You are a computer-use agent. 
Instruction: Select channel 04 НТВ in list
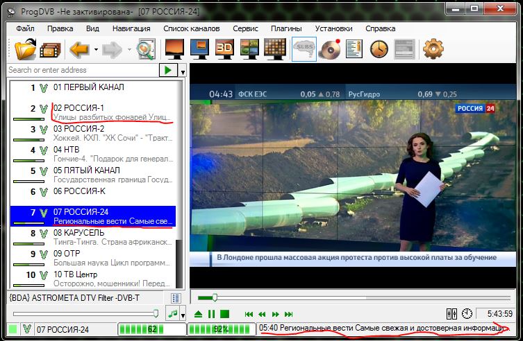(x=66, y=149)
